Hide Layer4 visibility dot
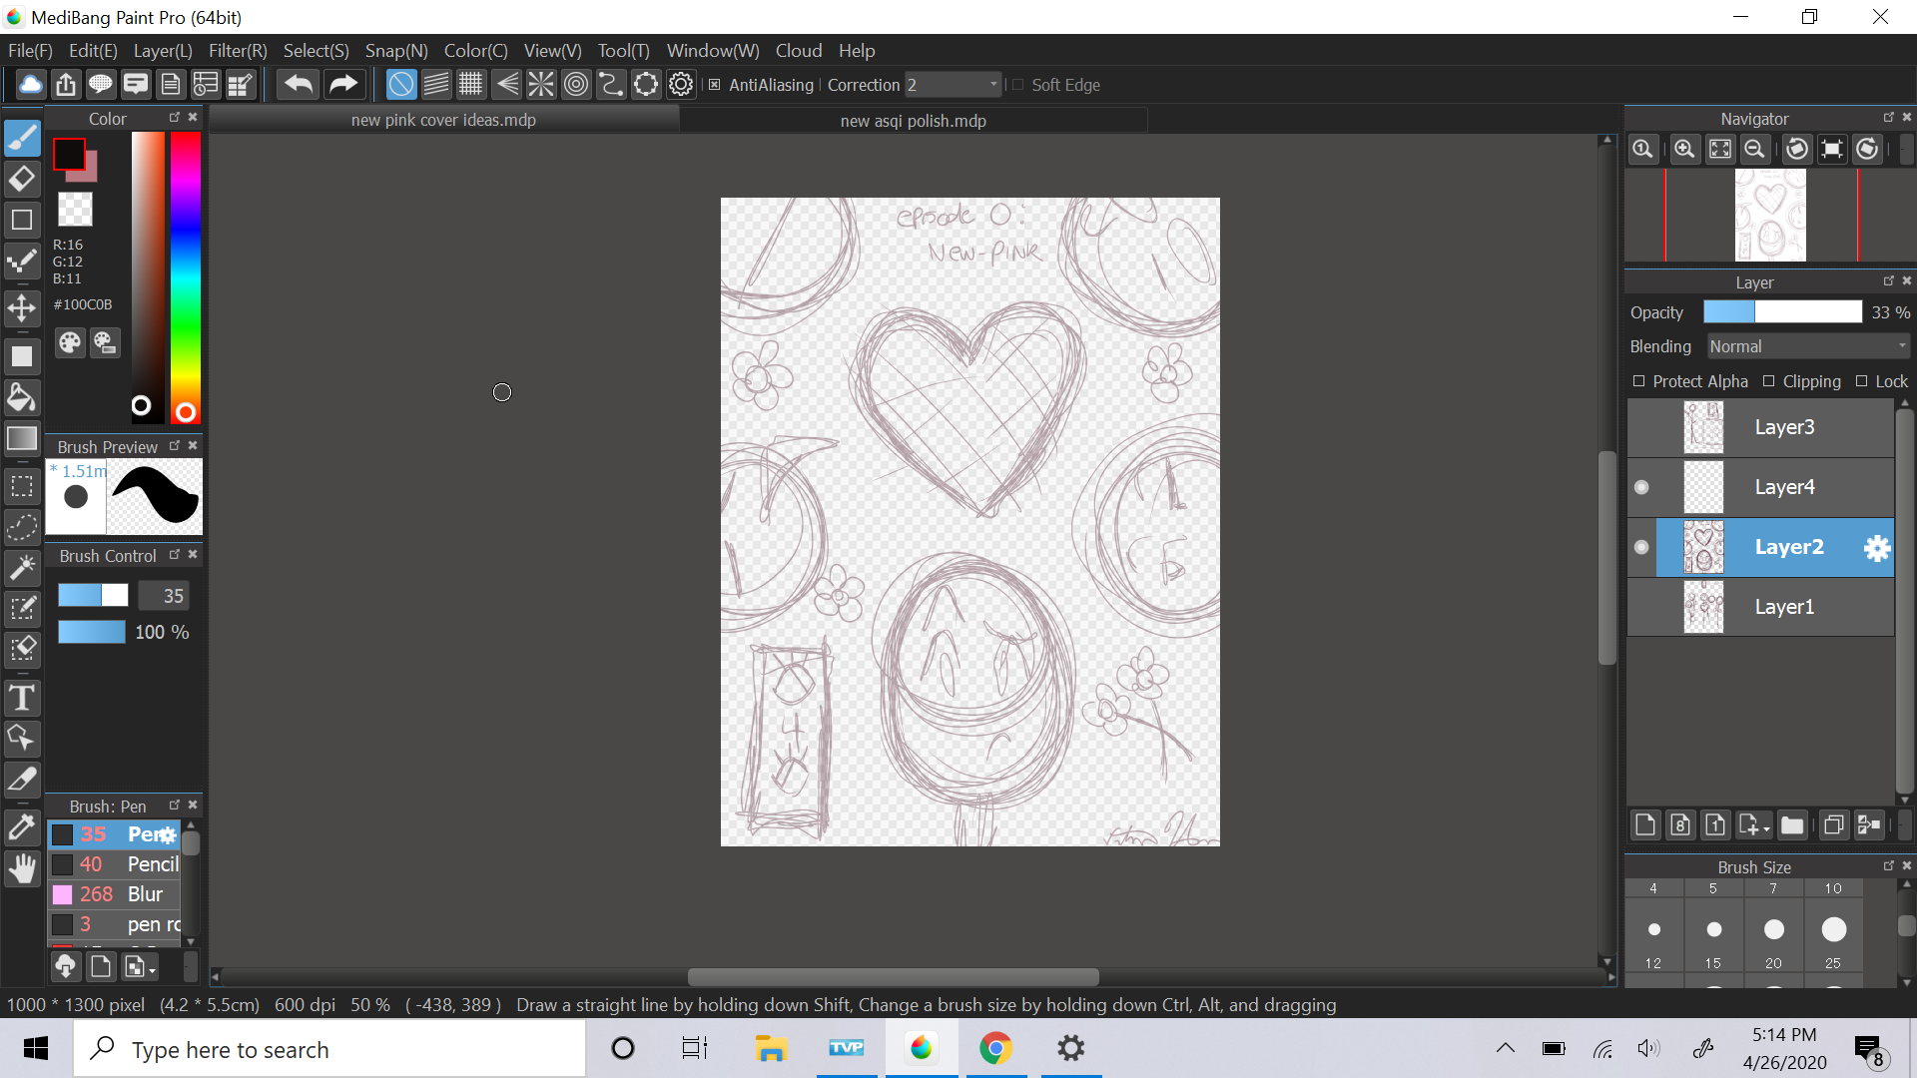The height and width of the screenshot is (1078, 1917). point(1641,487)
